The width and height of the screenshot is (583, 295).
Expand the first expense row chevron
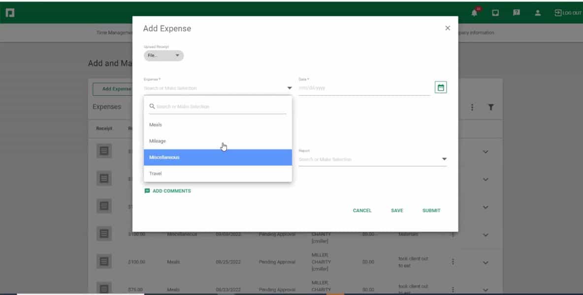coord(486,151)
